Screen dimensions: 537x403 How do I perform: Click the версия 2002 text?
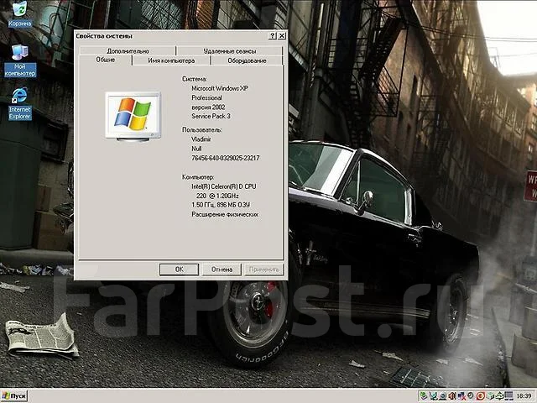208,107
